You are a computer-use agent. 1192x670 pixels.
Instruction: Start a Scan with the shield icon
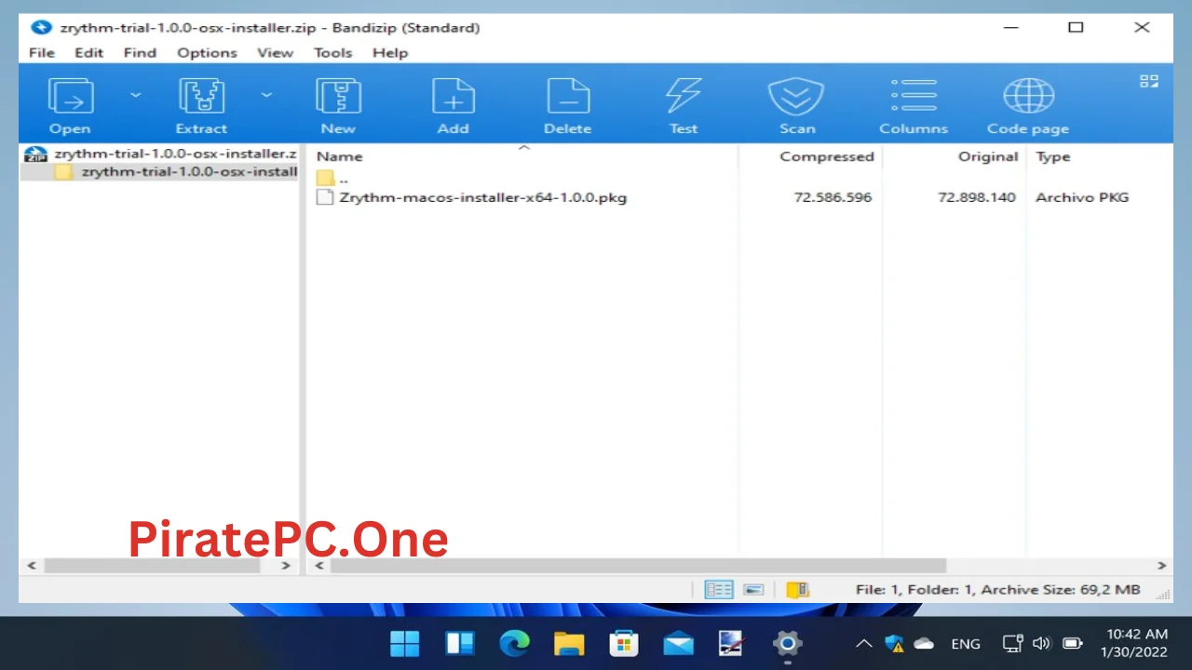797,97
